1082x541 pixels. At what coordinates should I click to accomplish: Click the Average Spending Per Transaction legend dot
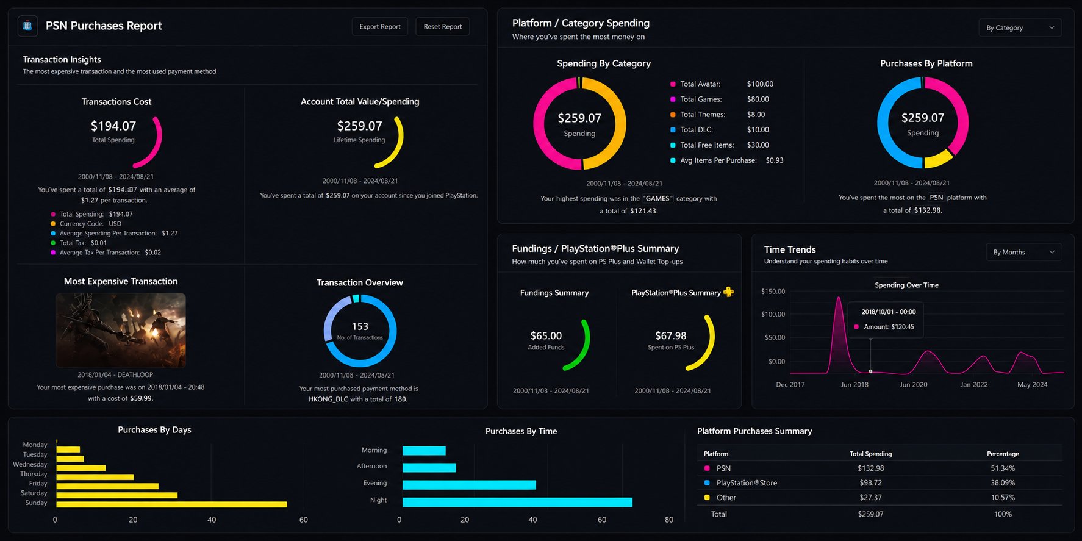[x=53, y=233]
